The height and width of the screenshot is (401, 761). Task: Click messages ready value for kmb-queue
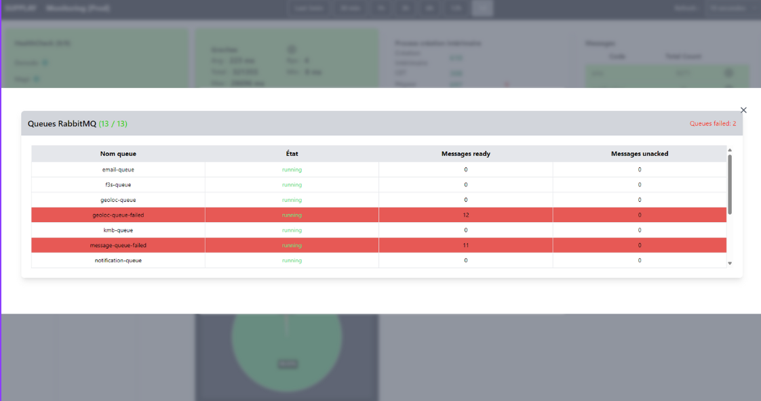[465, 230]
